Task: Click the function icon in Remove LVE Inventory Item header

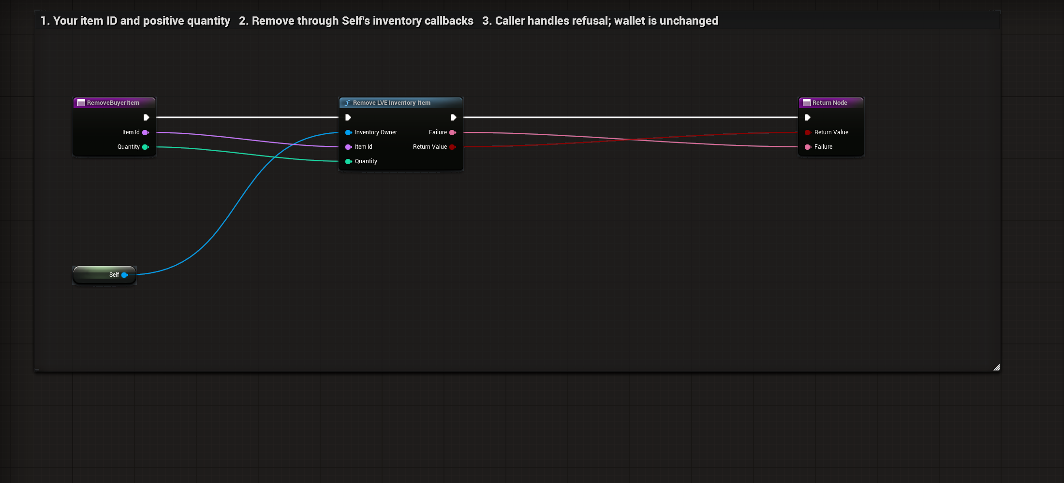Action: click(x=347, y=103)
